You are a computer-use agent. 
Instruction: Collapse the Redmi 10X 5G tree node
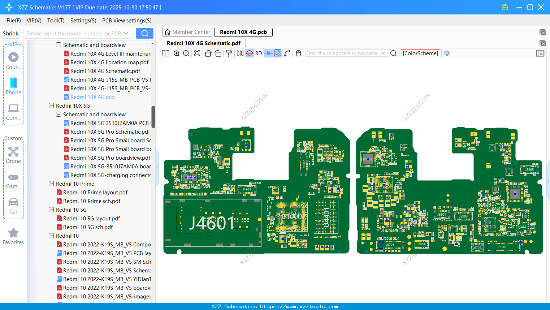(51, 106)
